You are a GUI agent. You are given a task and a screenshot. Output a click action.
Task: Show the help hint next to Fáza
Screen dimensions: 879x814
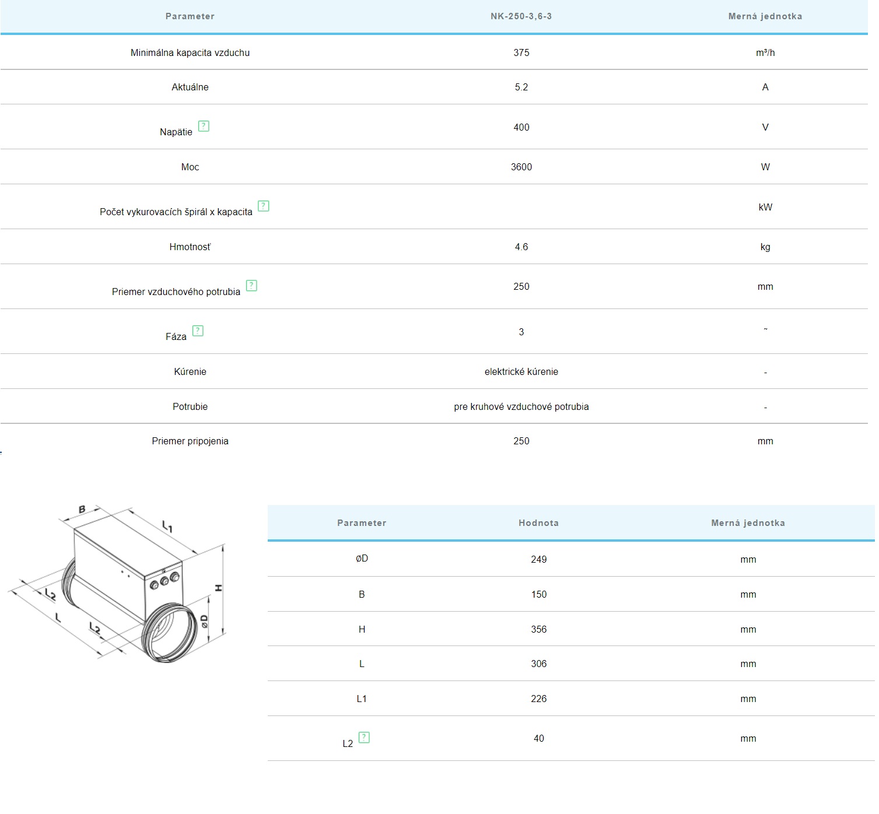[x=198, y=331]
